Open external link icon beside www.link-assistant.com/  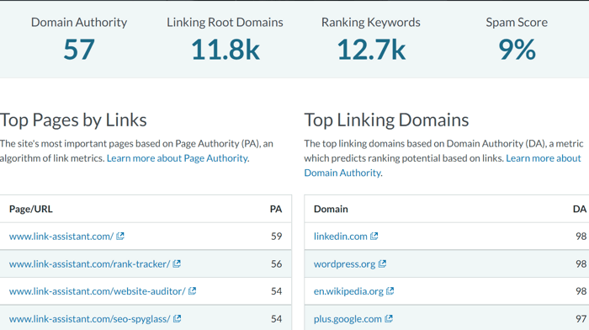pyautogui.click(x=120, y=236)
